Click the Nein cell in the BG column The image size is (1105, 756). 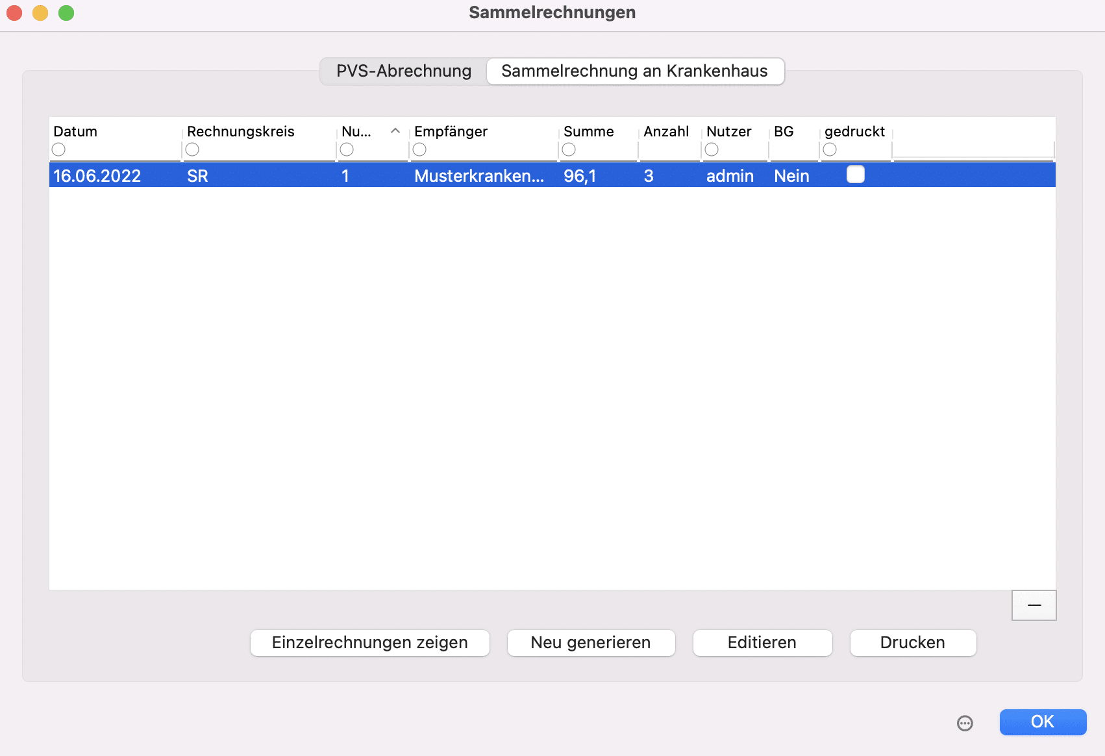click(x=791, y=176)
